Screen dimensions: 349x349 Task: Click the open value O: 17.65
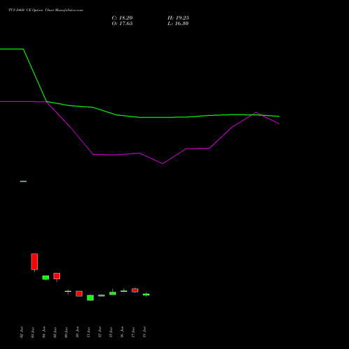(122, 24)
